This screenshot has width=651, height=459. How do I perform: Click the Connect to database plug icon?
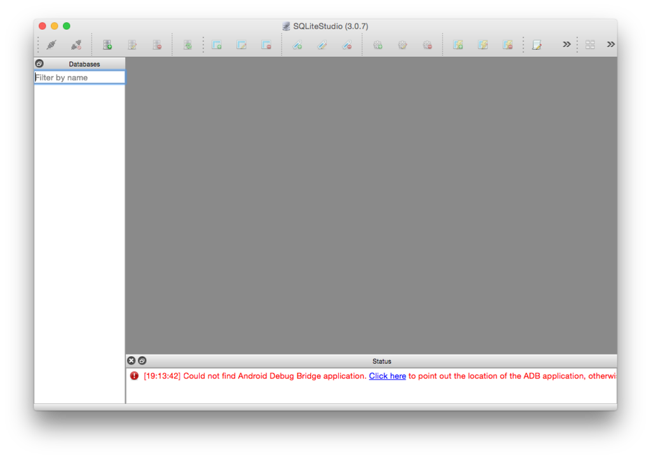(x=51, y=44)
